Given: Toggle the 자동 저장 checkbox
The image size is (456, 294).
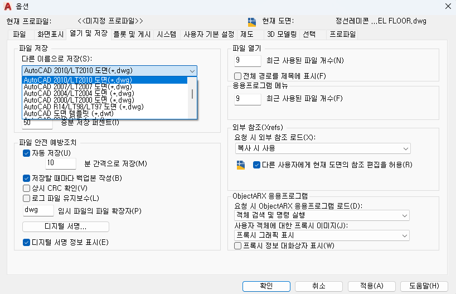Looking at the screenshot, I should point(26,153).
